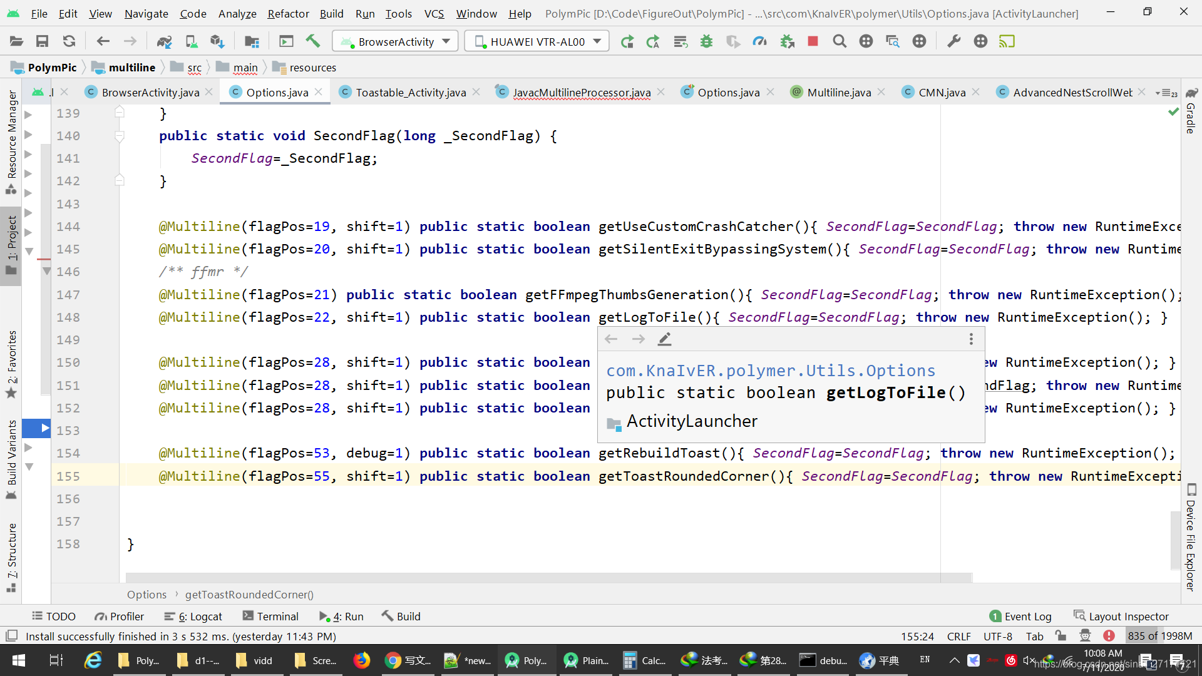Navigate forward with the right arrow icon
The height and width of the screenshot is (676, 1202).
click(x=130, y=41)
